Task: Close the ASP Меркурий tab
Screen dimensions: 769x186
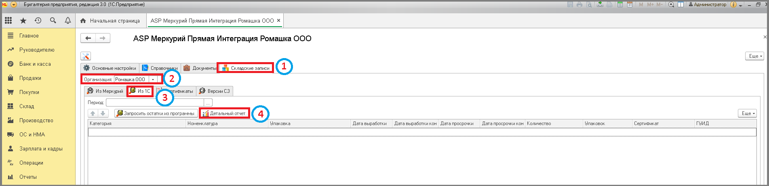Action: click(278, 21)
